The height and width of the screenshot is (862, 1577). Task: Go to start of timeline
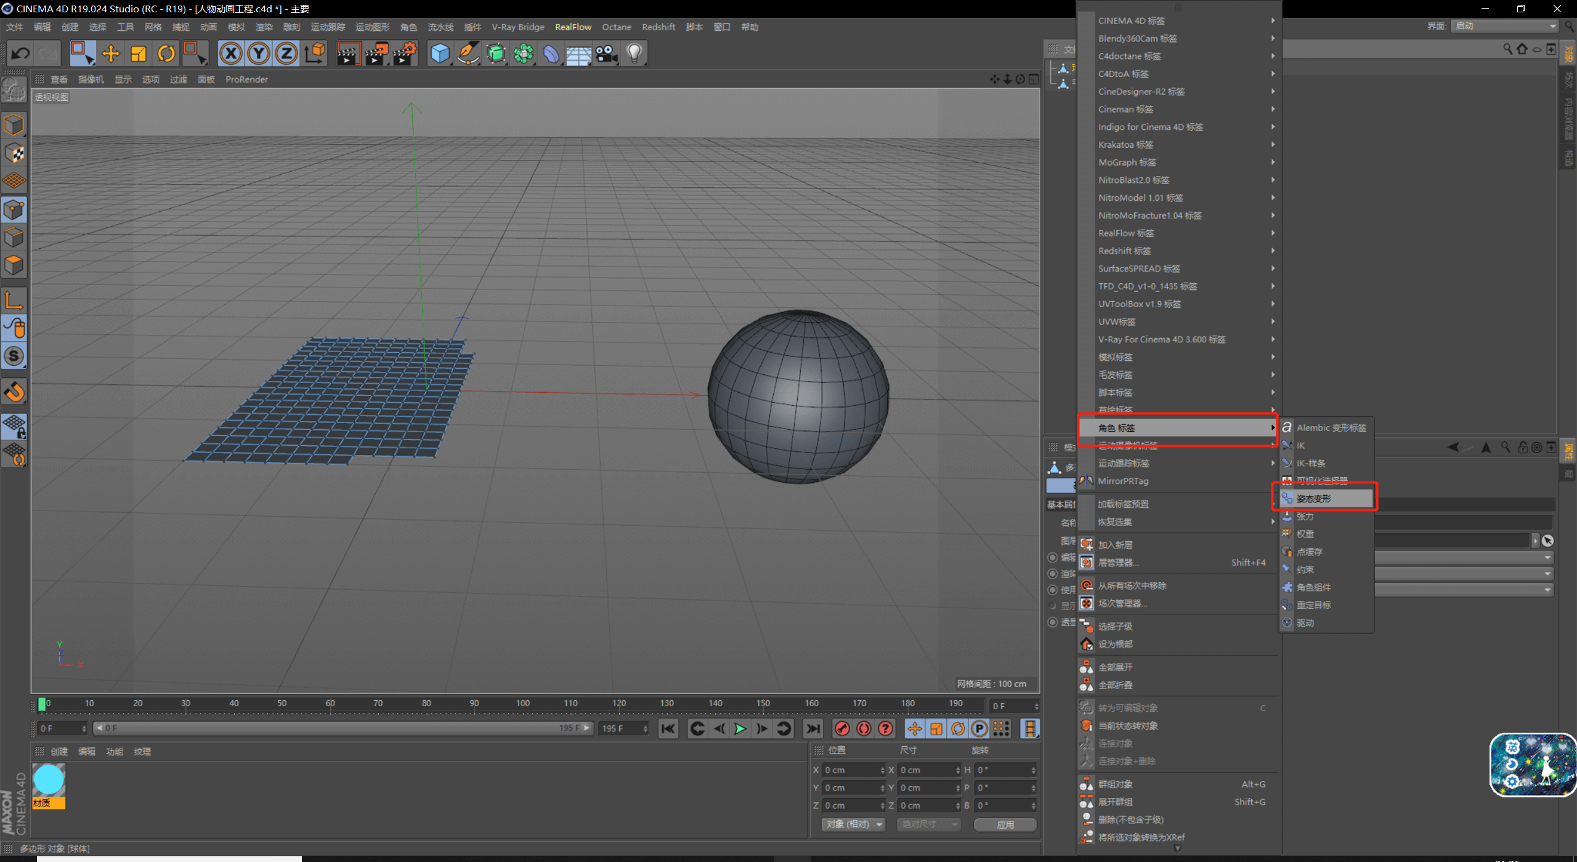[x=668, y=729]
